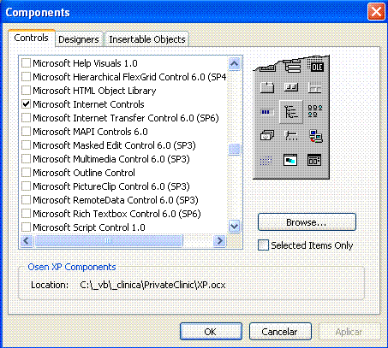Toggle the Selected Items Only checkbox
This screenshot has width=388, height=348.
[263, 245]
